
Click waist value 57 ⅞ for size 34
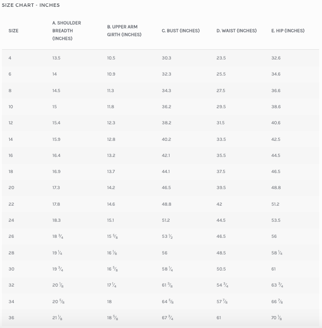point(222,302)
